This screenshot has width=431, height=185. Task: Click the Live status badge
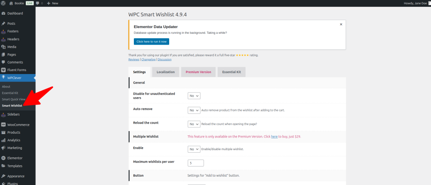click(30, 3)
